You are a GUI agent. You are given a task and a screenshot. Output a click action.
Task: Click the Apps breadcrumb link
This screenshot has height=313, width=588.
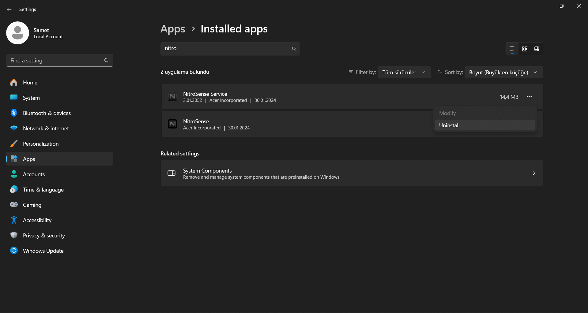click(x=173, y=29)
